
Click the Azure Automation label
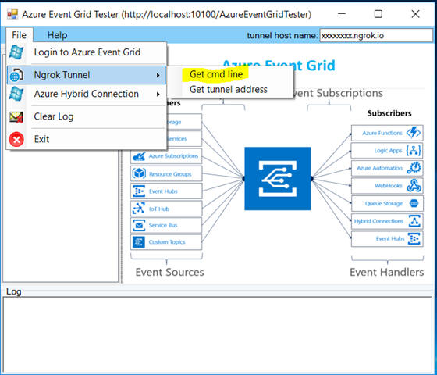379,168
